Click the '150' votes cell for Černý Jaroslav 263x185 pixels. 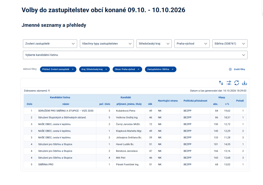click(x=216, y=124)
